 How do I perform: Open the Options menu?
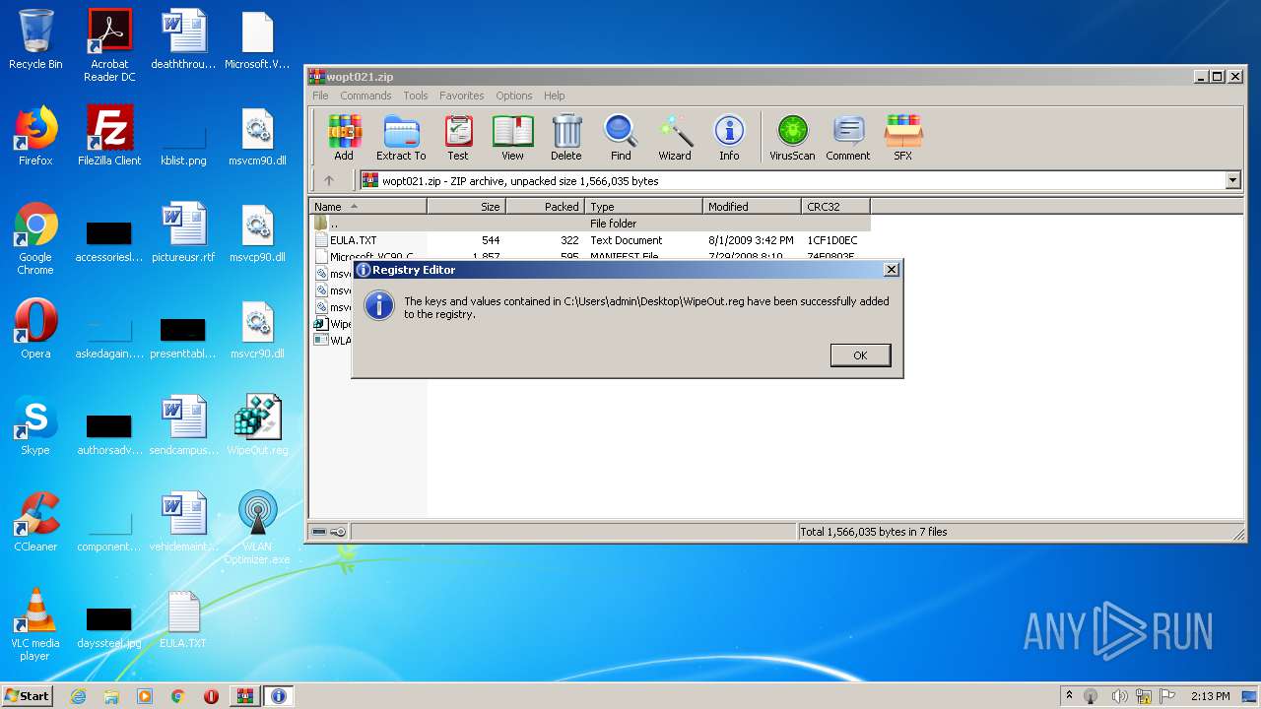pyautogui.click(x=514, y=96)
